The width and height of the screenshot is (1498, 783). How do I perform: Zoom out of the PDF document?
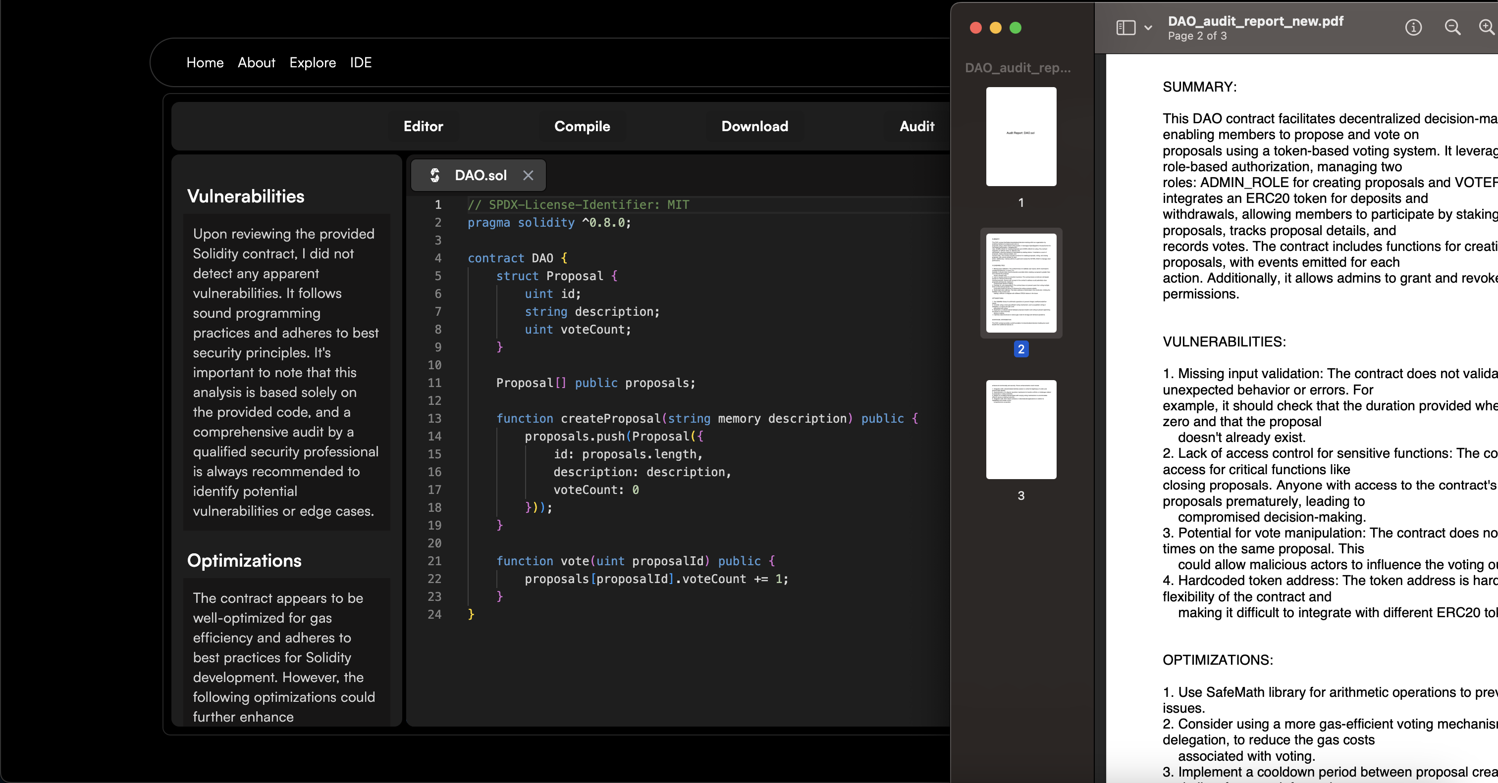pos(1452,27)
